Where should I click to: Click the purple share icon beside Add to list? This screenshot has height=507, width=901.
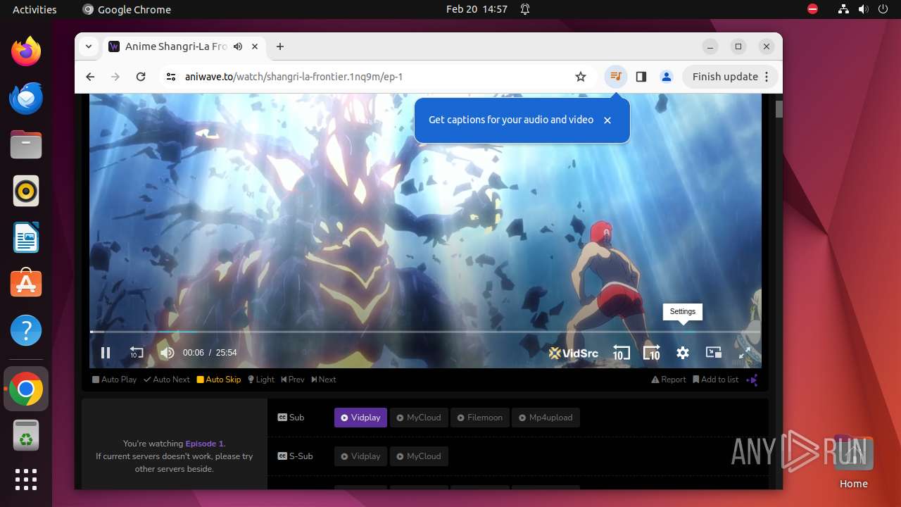(752, 380)
